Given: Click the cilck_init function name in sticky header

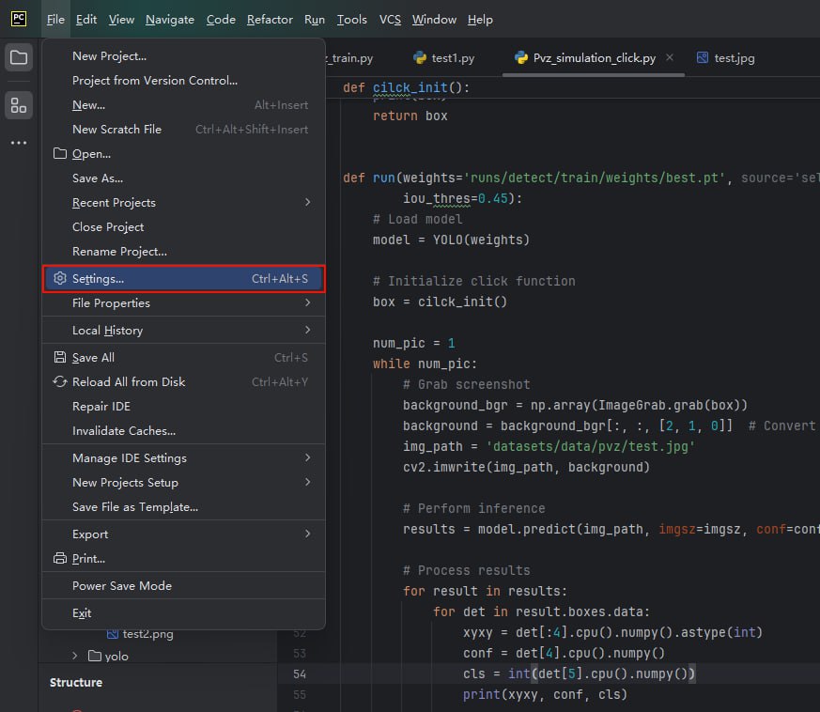Looking at the screenshot, I should click(x=410, y=87).
